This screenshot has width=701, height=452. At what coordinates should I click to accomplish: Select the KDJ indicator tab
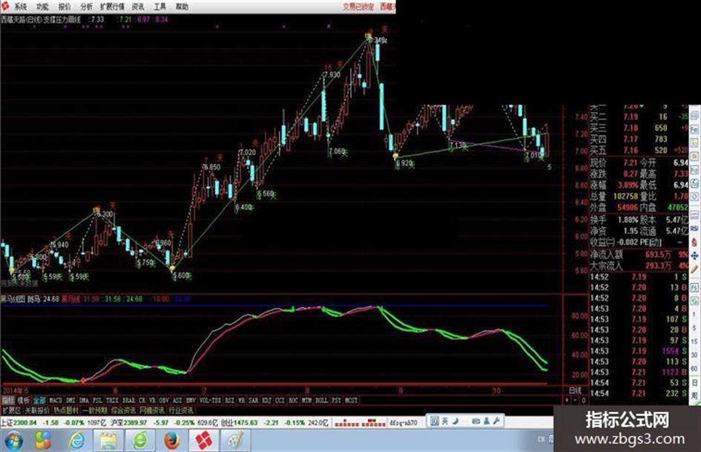(266, 400)
